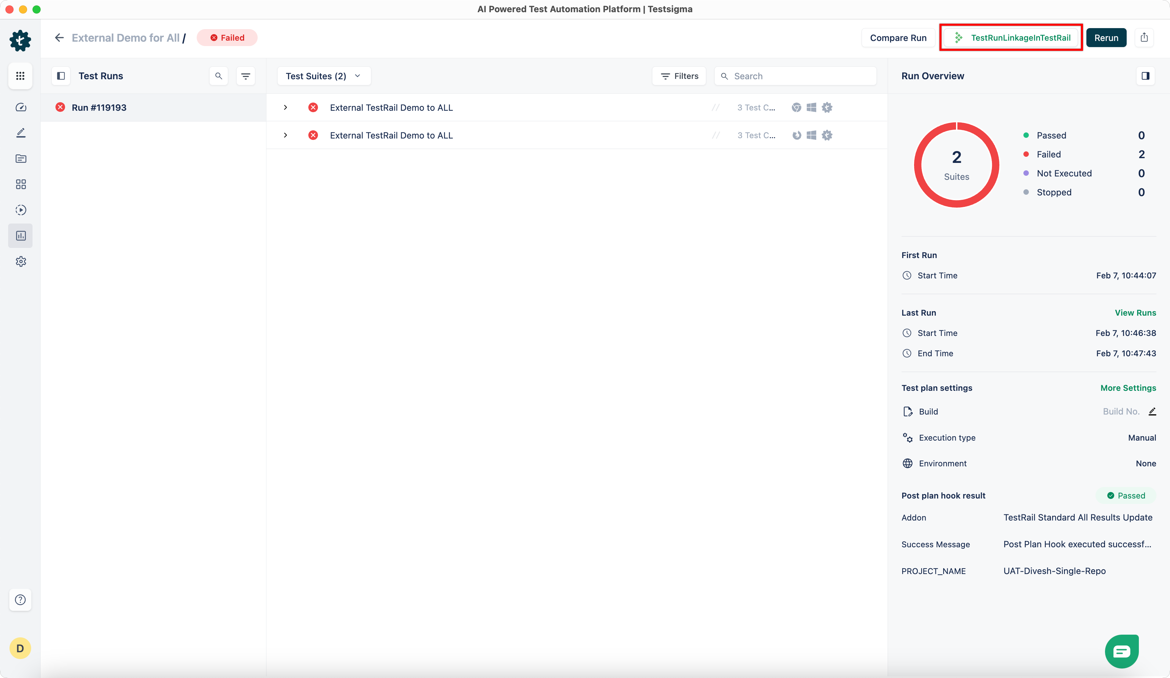Expand second External TestRail Demo suite row
Screen dimensions: 1170x678
[285, 135]
